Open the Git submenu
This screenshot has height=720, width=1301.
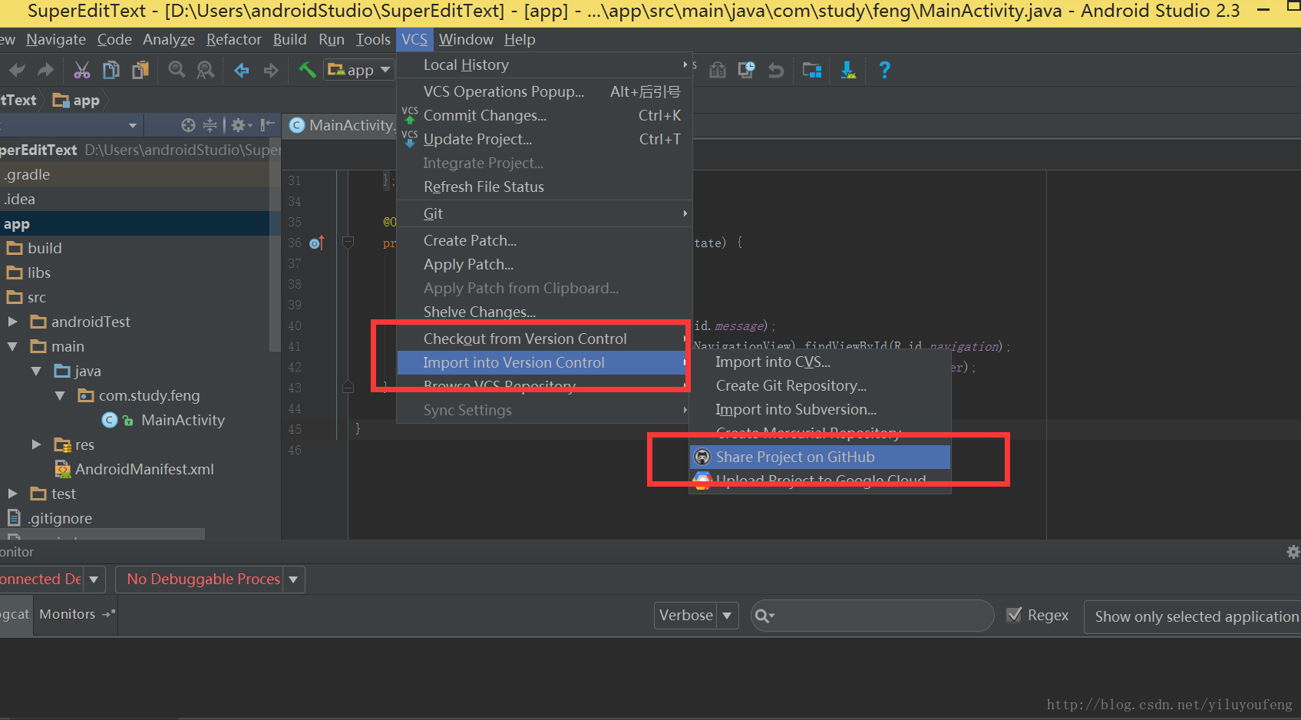tap(544, 213)
